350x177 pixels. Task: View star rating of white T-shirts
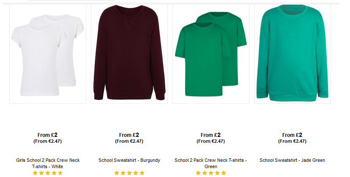tap(48, 173)
